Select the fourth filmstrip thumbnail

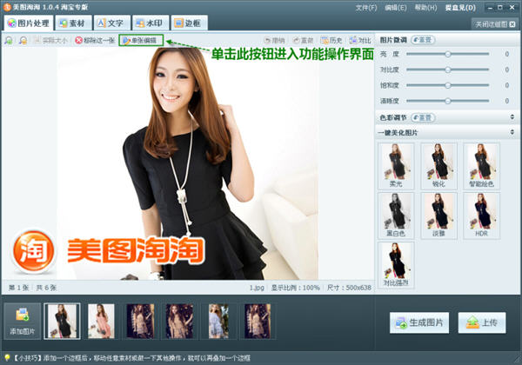[x=179, y=321]
